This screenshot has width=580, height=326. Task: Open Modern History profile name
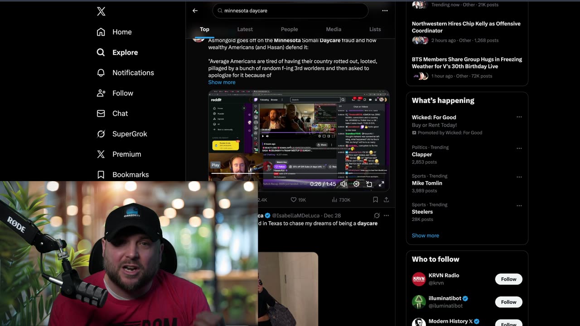450,321
